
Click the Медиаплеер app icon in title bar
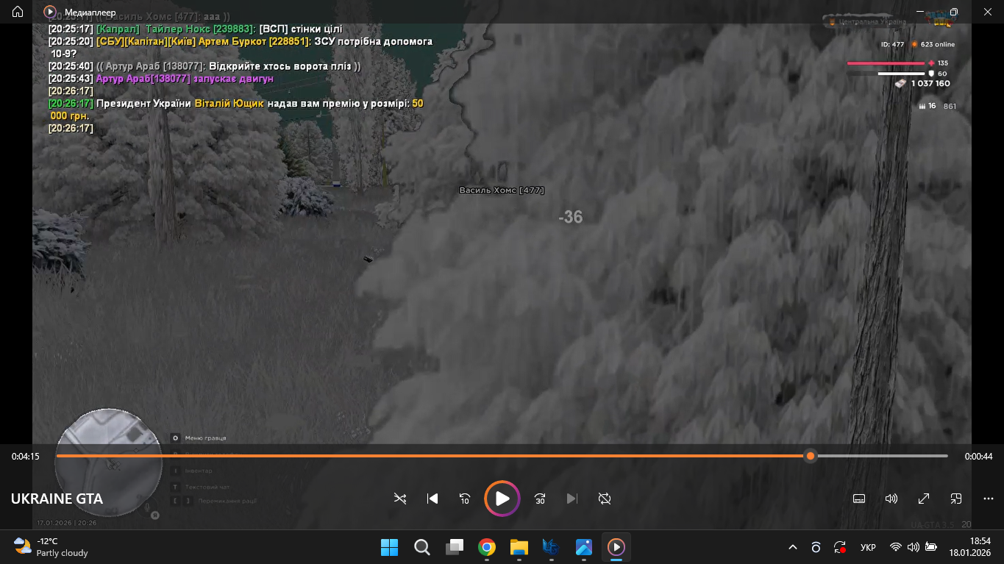point(50,12)
